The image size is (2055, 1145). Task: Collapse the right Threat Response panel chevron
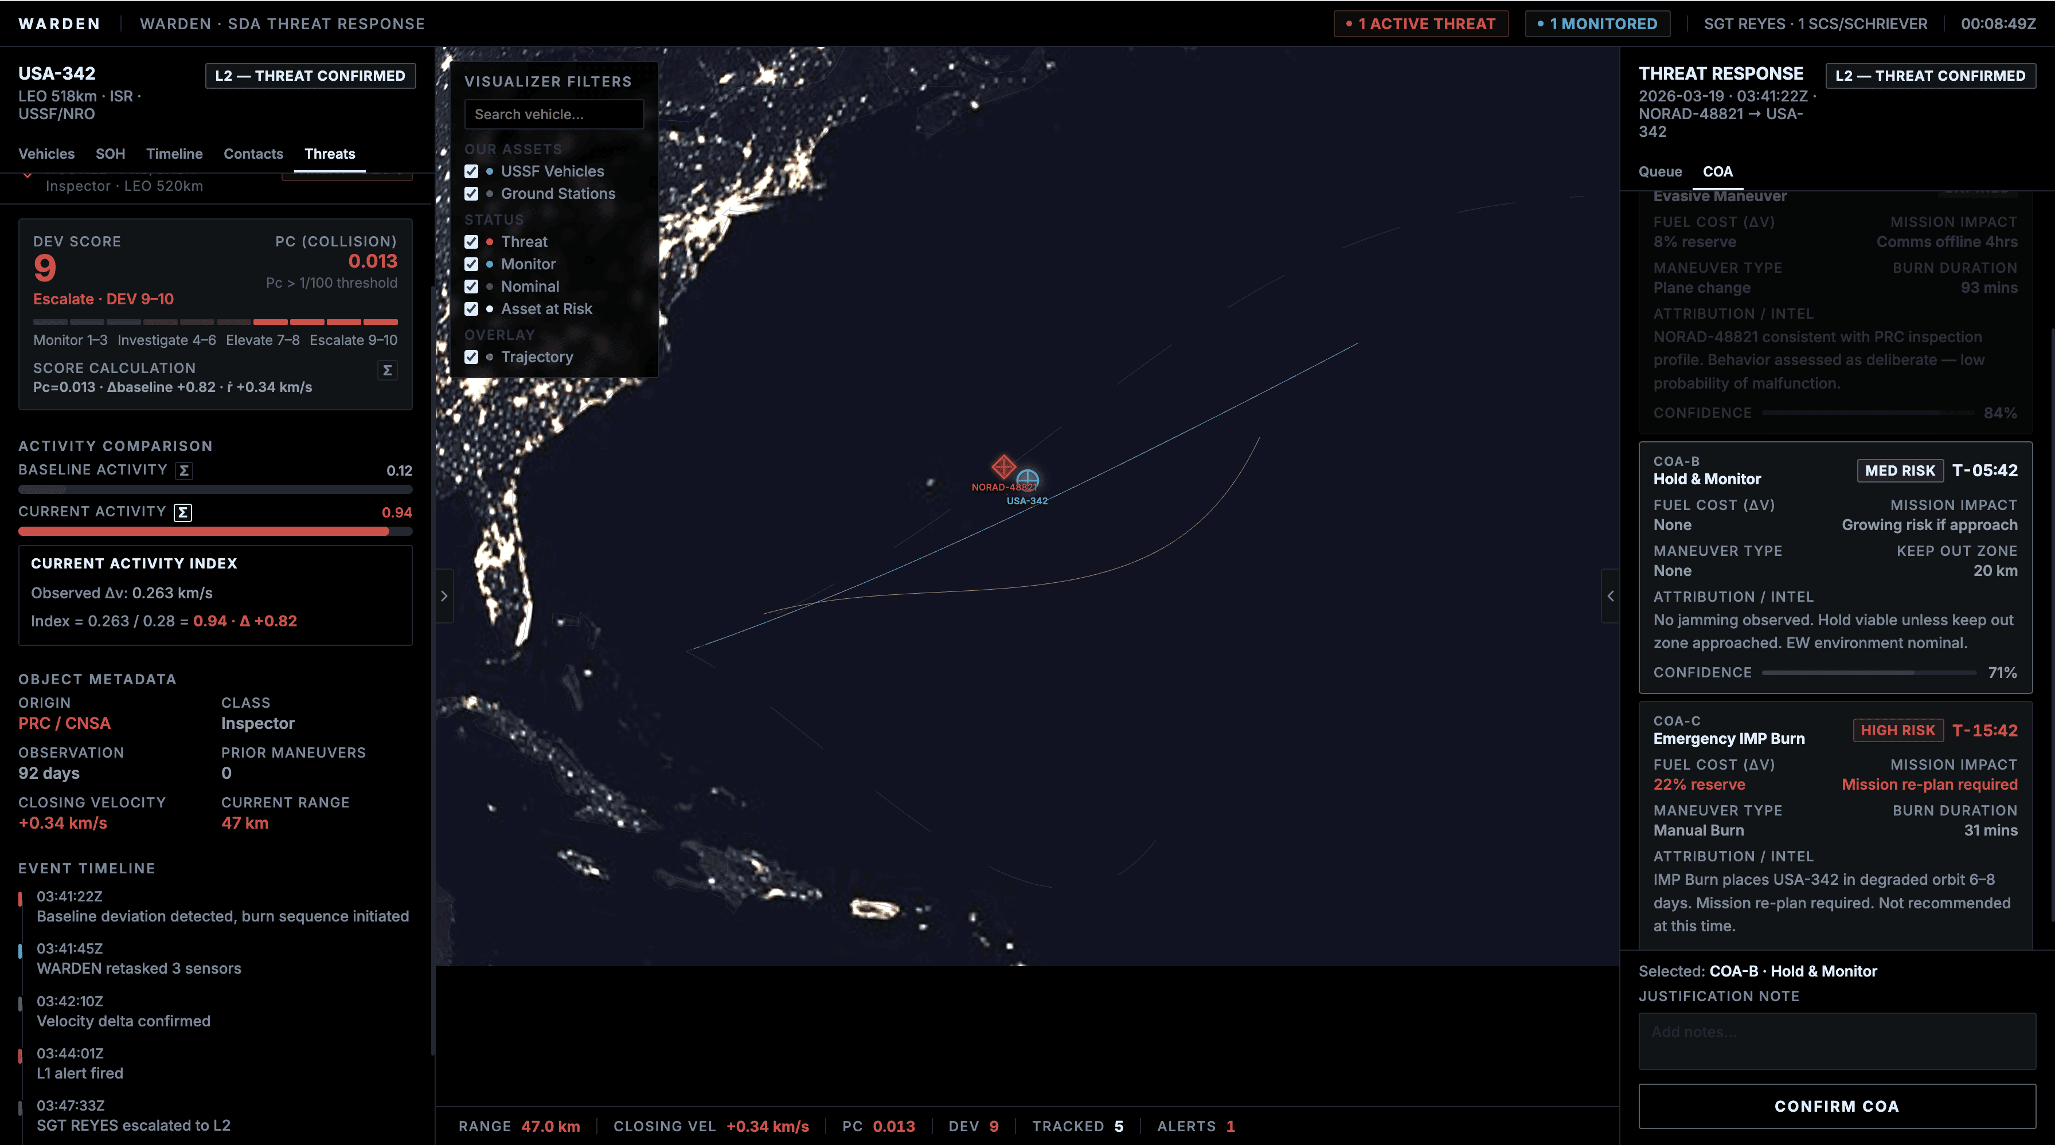tap(1610, 595)
